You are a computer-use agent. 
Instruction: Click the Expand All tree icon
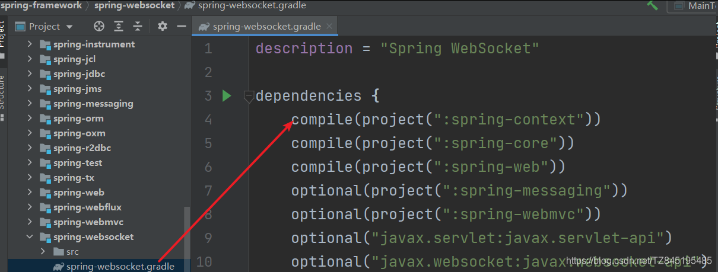click(x=119, y=26)
